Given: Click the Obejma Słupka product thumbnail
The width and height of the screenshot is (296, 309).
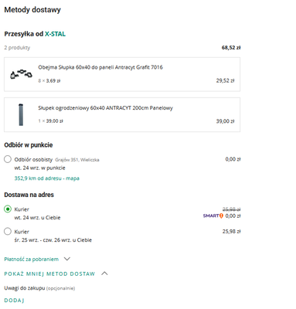Looking at the screenshot, I should (x=21, y=74).
